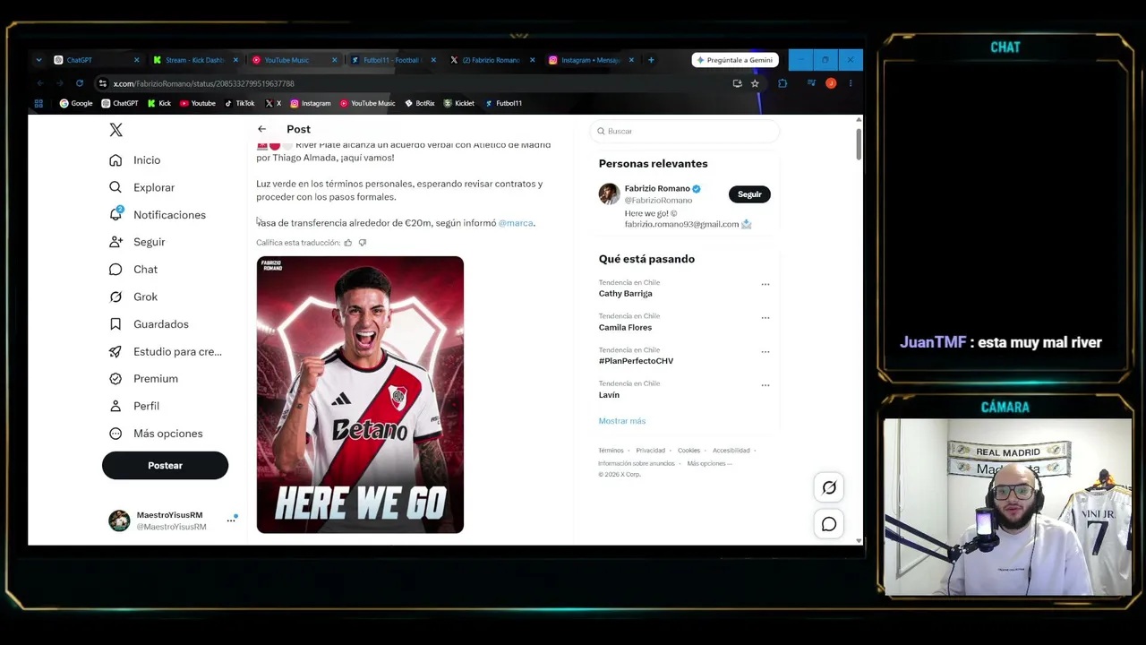Open the Kick bookmark

click(x=159, y=103)
